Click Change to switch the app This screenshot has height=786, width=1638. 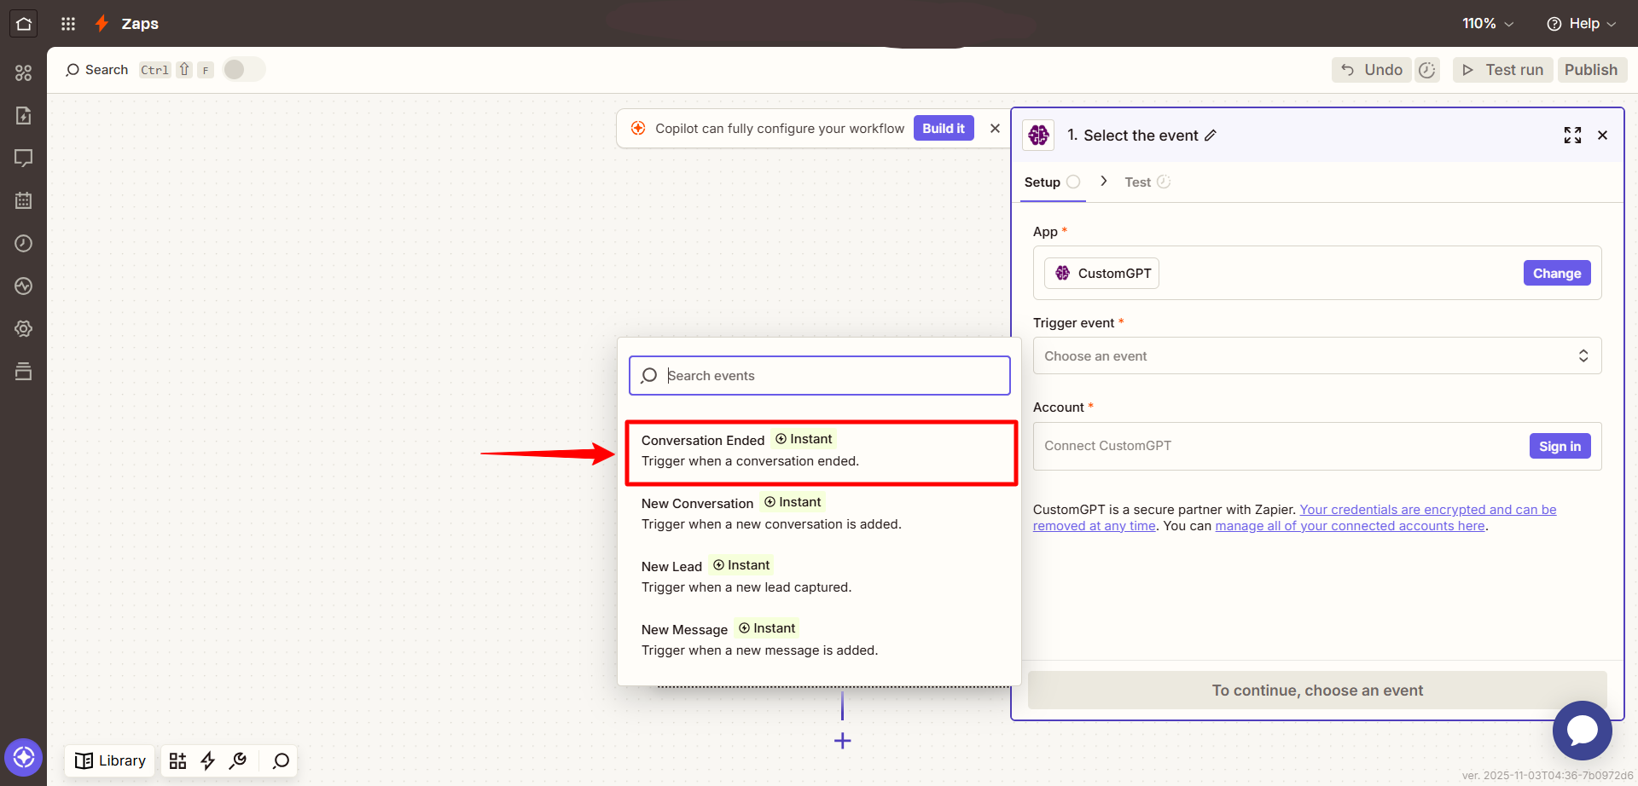pyautogui.click(x=1557, y=274)
